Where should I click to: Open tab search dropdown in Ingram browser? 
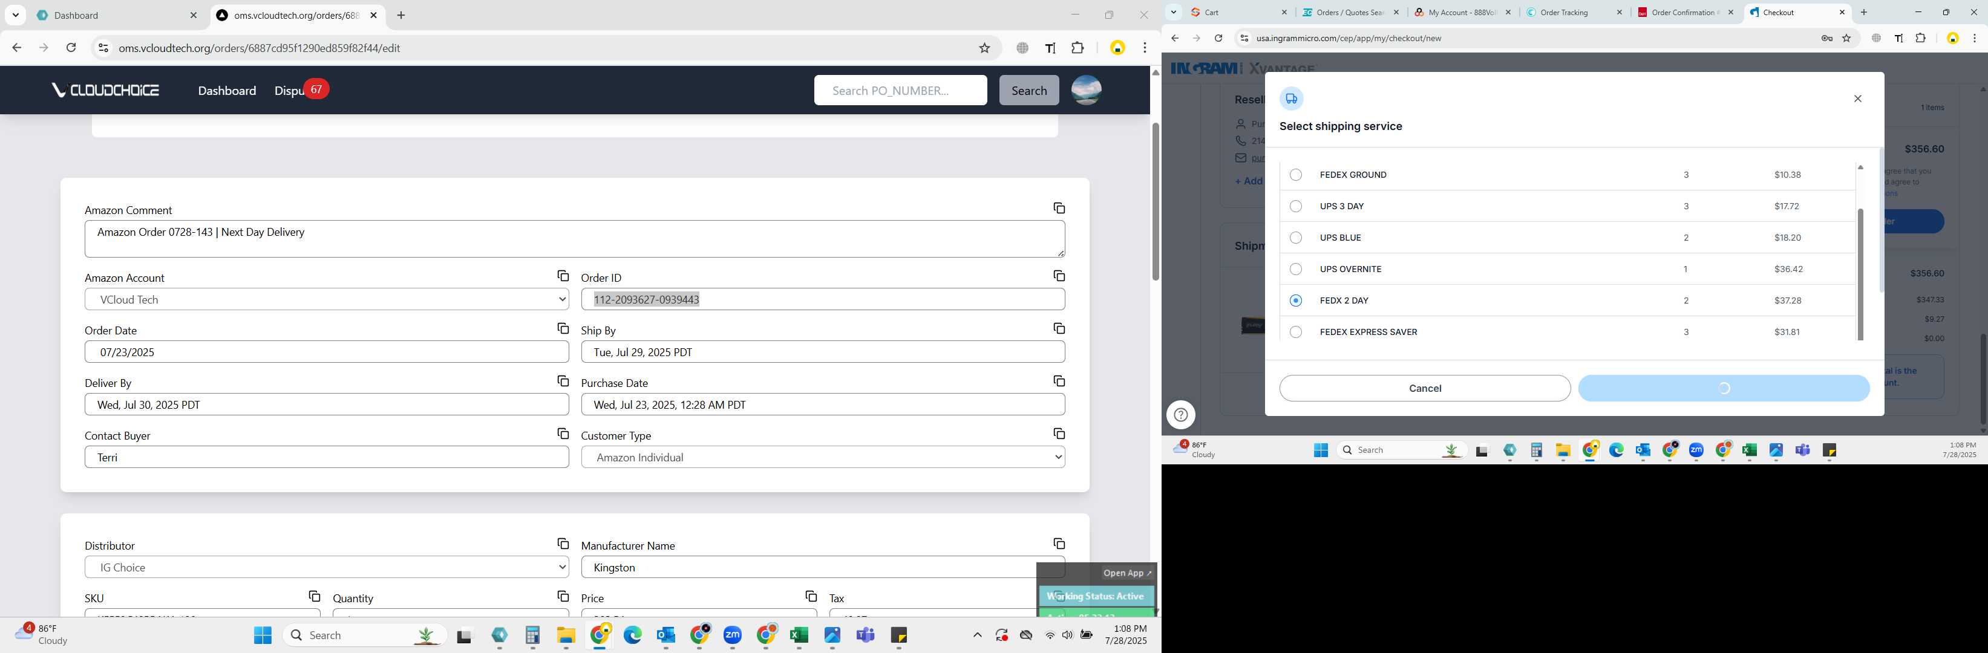pyautogui.click(x=1173, y=12)
